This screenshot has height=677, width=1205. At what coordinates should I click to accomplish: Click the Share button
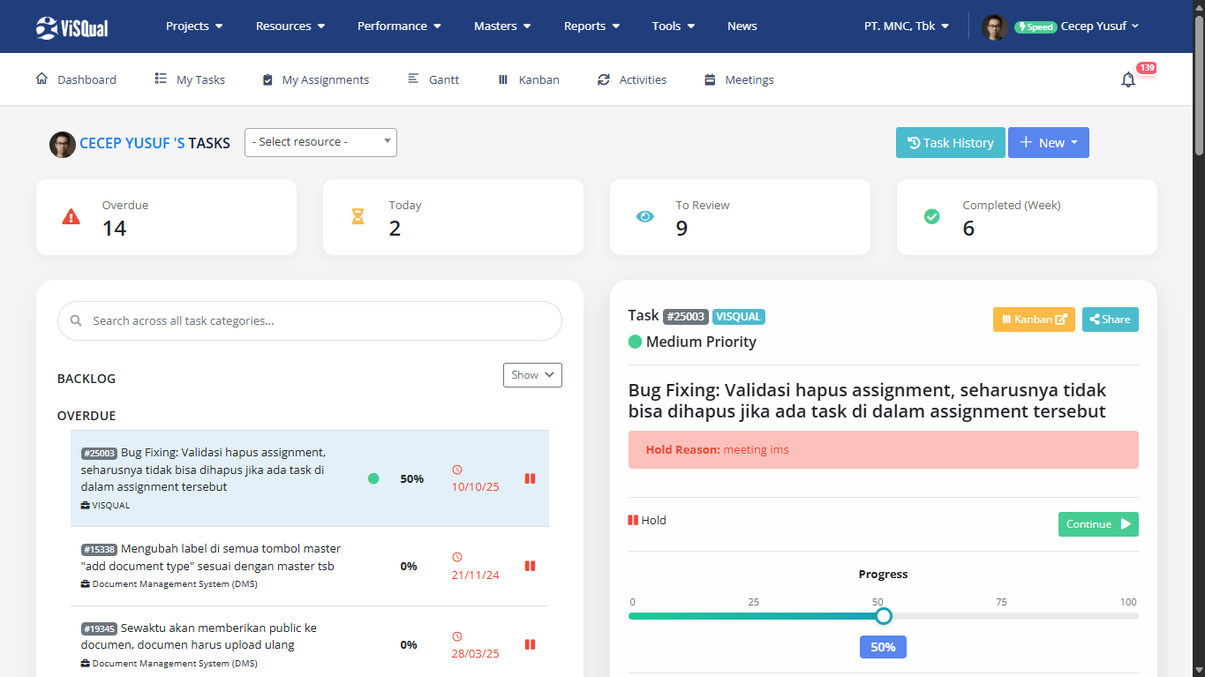tap(1111, 320)
